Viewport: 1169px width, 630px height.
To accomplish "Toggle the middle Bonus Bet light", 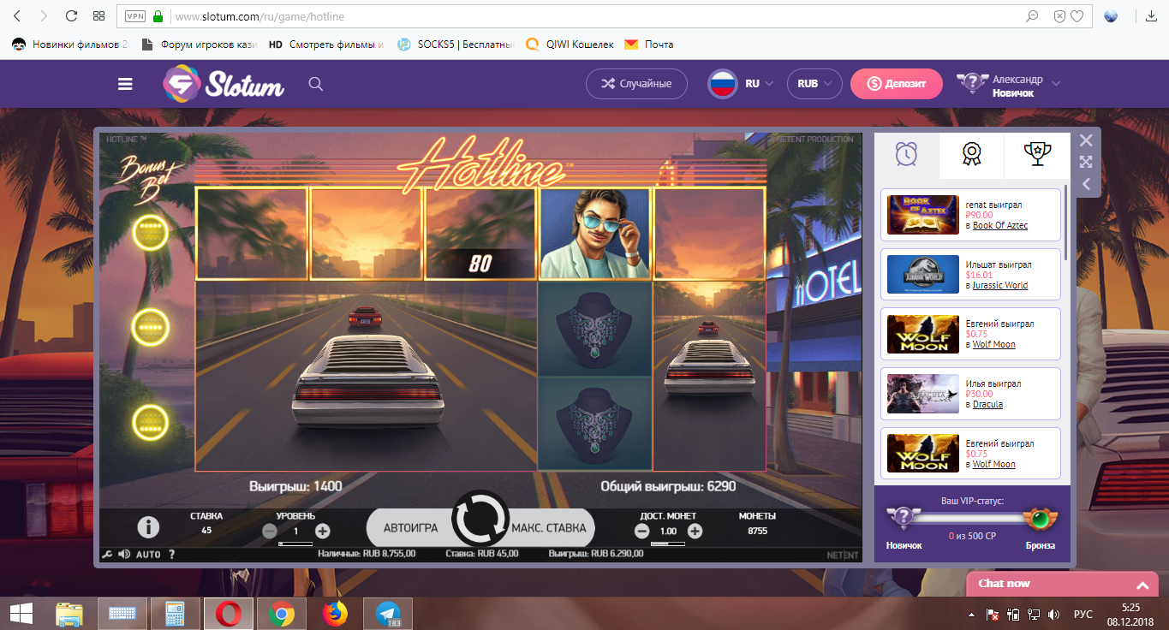I will pyautogui.click(x=151, y=326).
